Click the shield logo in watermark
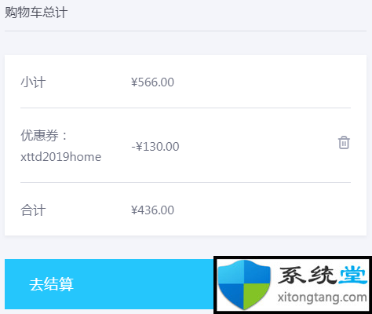The image size is (372, 314). [x=244, y=284]
